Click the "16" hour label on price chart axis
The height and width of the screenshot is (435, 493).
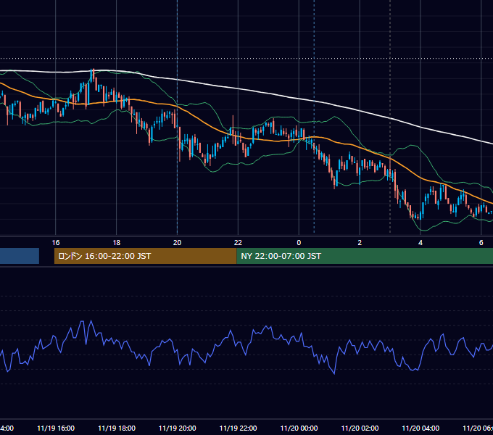pyautogui.click(x=56, y=242)
